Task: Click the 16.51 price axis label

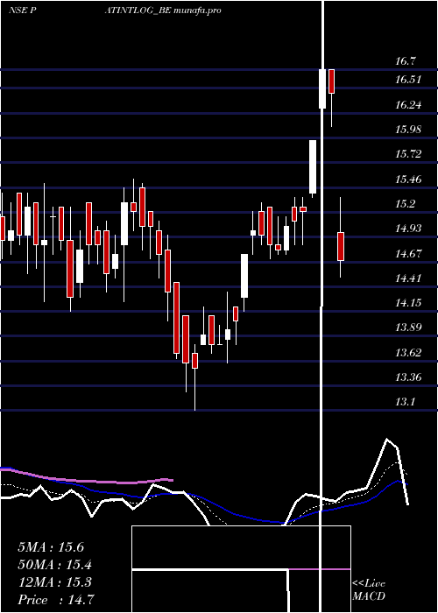Action: tap(408, 80)
